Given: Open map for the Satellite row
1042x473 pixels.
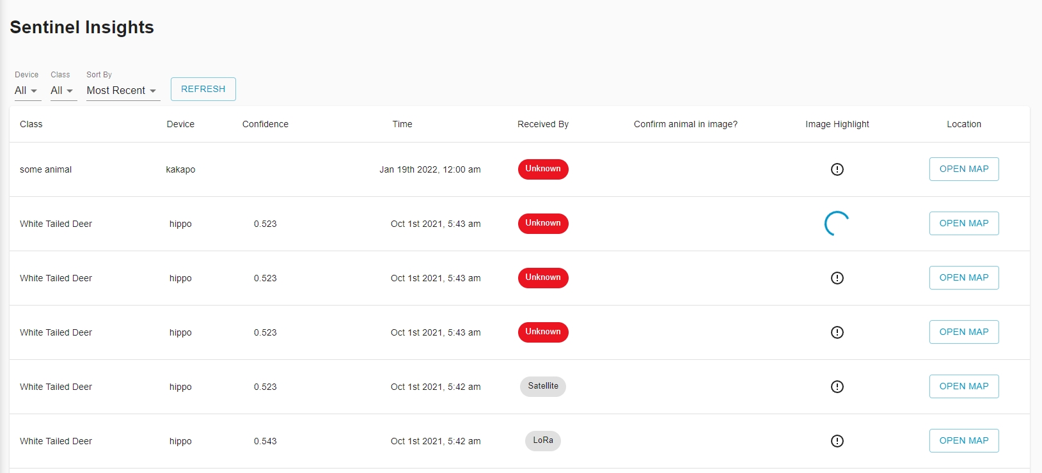Looking at the screenshot, I should click(963, 386).
